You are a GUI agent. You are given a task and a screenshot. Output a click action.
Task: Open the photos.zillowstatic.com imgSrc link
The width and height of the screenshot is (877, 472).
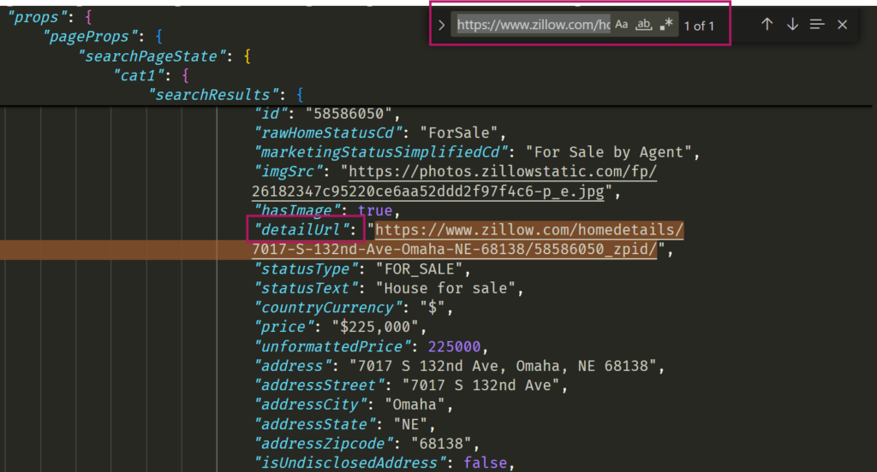[454, 181]
